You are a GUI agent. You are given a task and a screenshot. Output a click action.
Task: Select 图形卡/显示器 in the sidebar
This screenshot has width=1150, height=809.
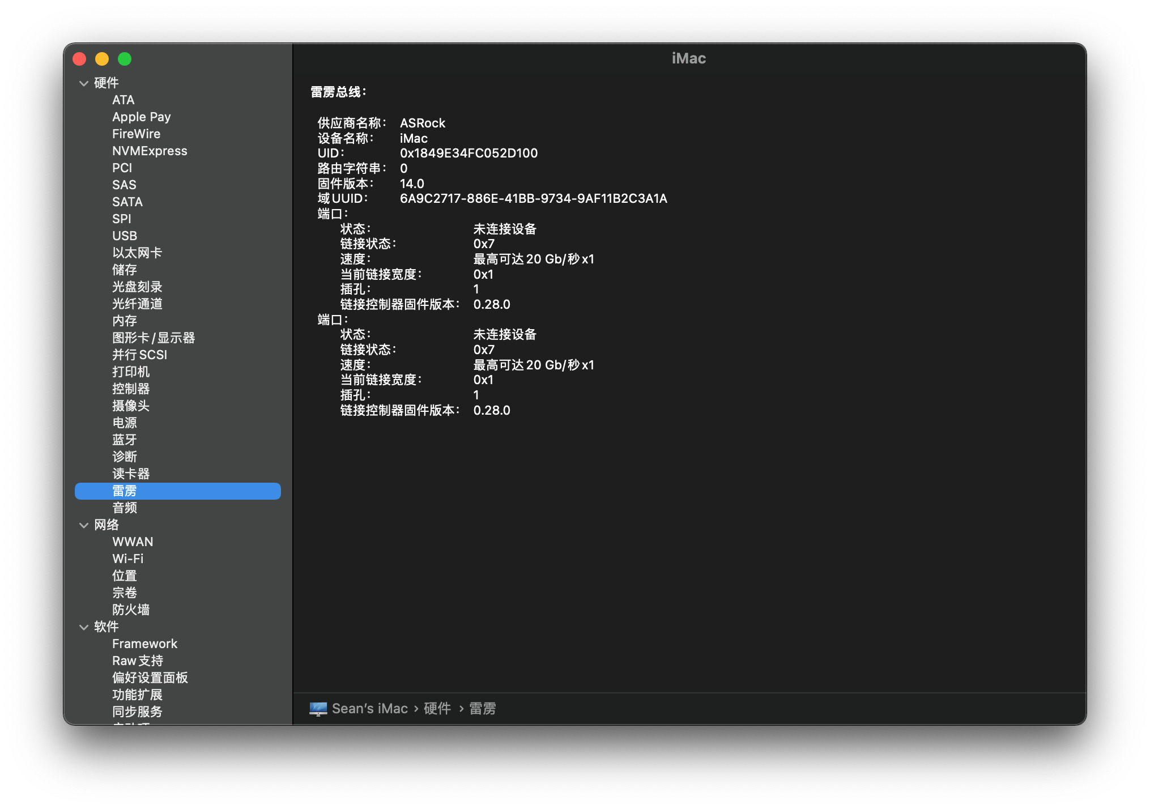[x=154, y=338]
